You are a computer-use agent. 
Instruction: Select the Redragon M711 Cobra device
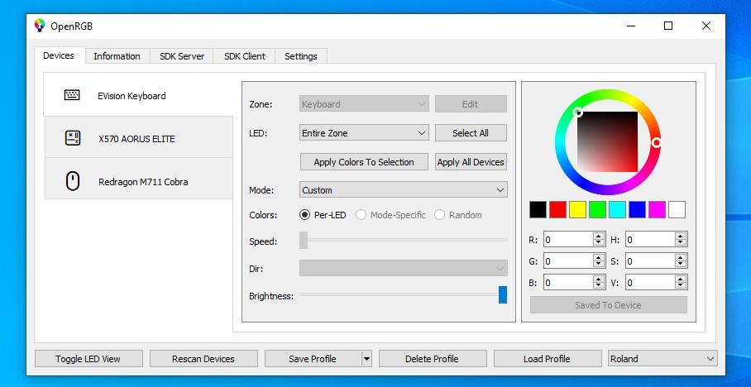(139, 179)
